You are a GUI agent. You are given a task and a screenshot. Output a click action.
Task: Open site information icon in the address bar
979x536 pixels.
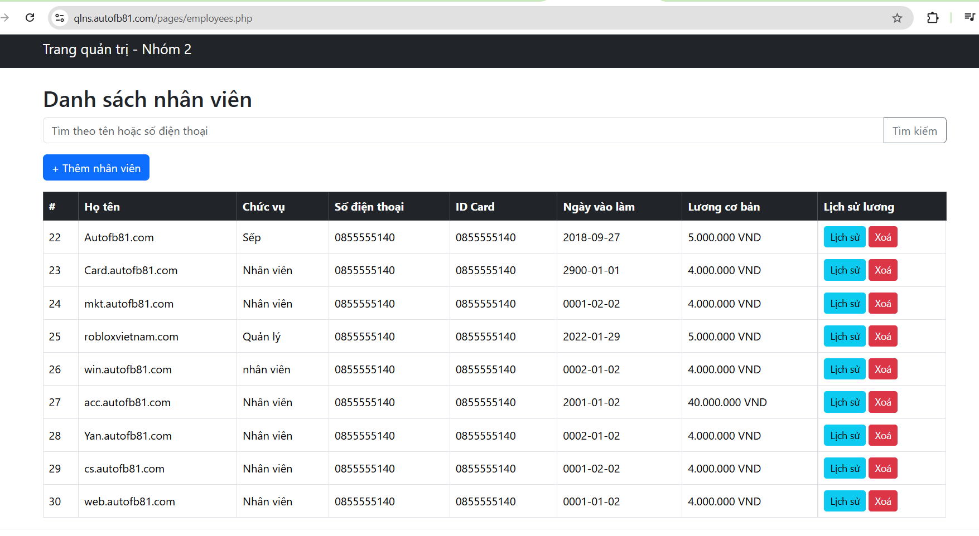click(60, 18)
